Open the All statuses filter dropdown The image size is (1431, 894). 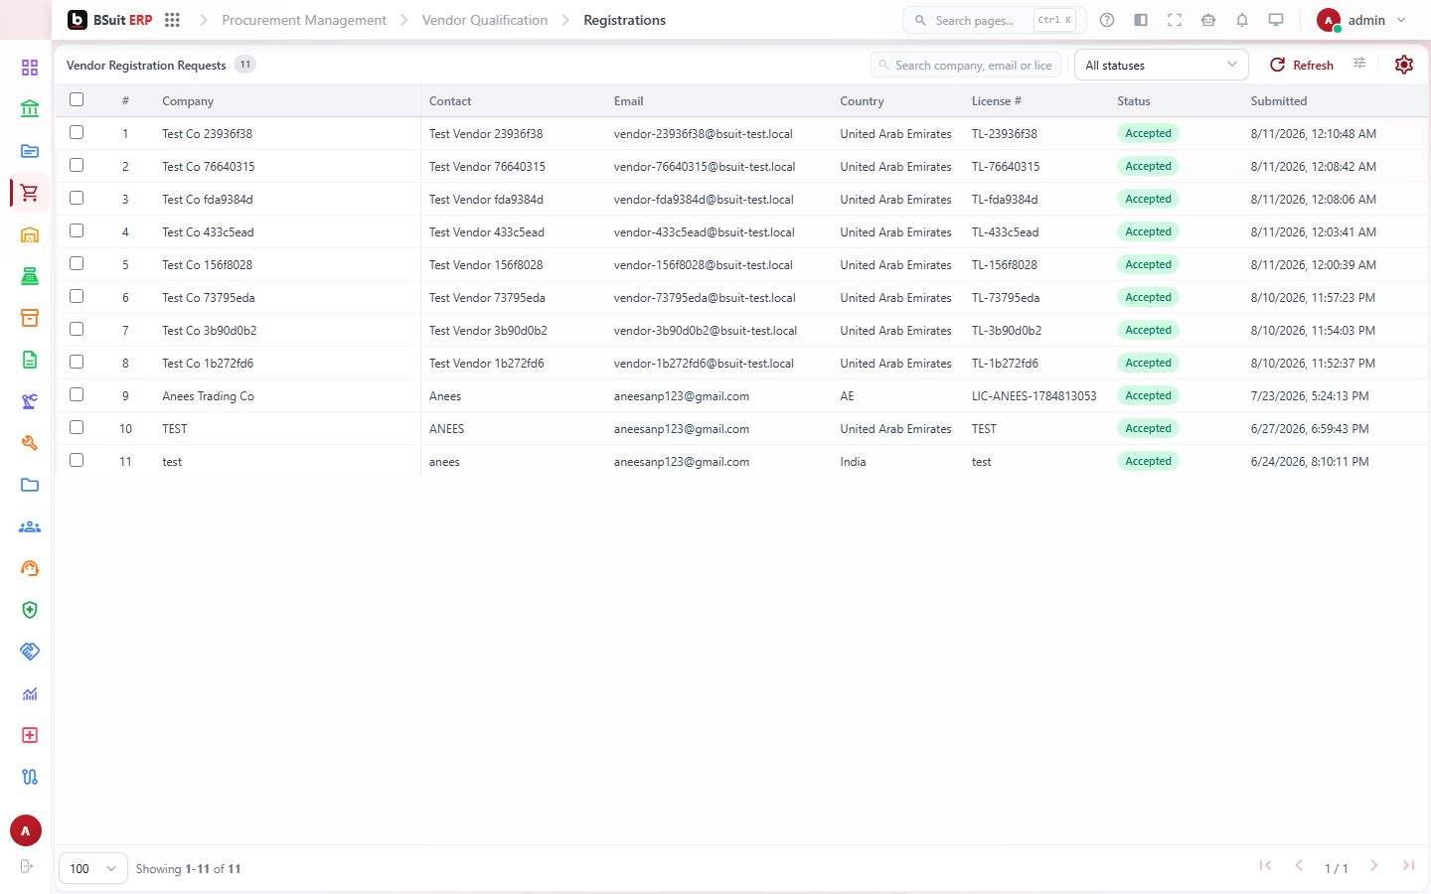coord(1162,65)
